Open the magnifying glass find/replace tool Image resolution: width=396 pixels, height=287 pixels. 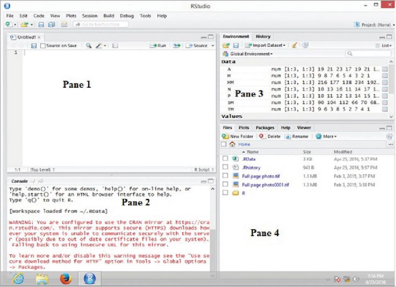pos(89,45)
